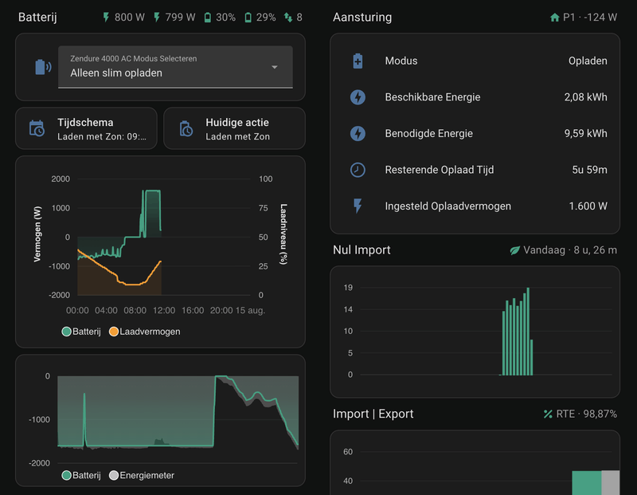The height and width of the screenshot is (495, 637).
Task: Click the lightning icon next to 799 W
Action: 157,18
